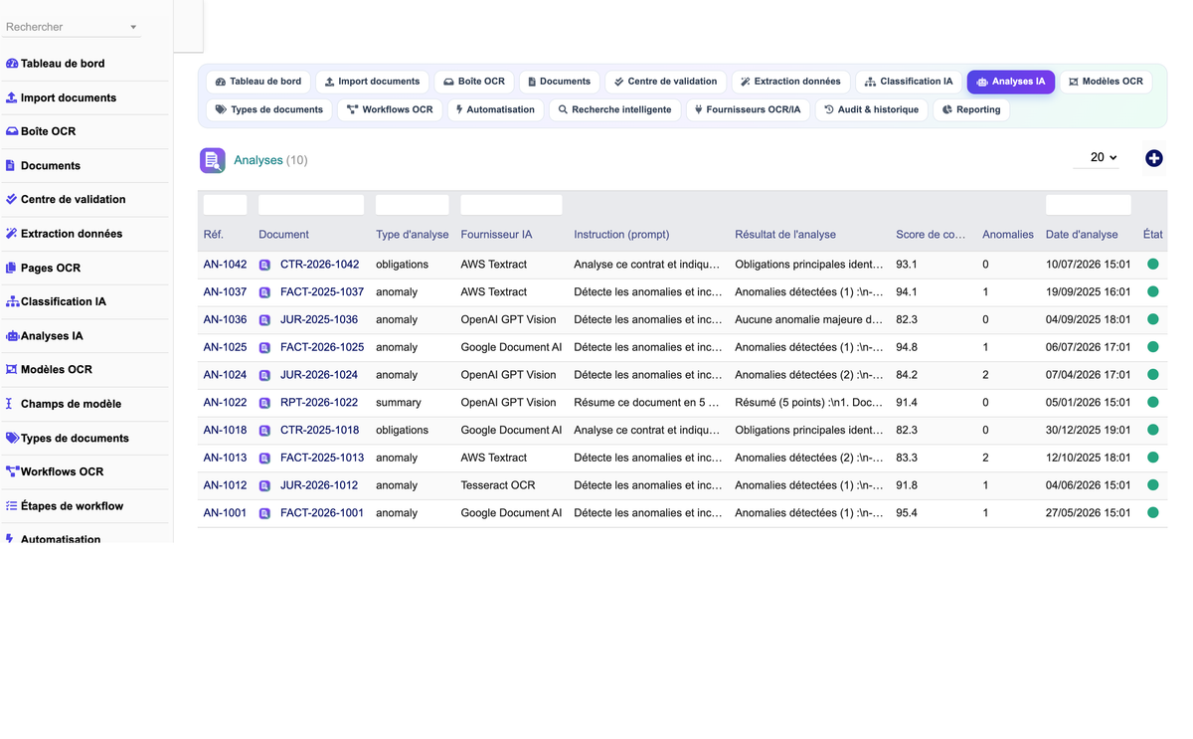
Task: Switch to the Import documents tab
Action: click(373, 82)
